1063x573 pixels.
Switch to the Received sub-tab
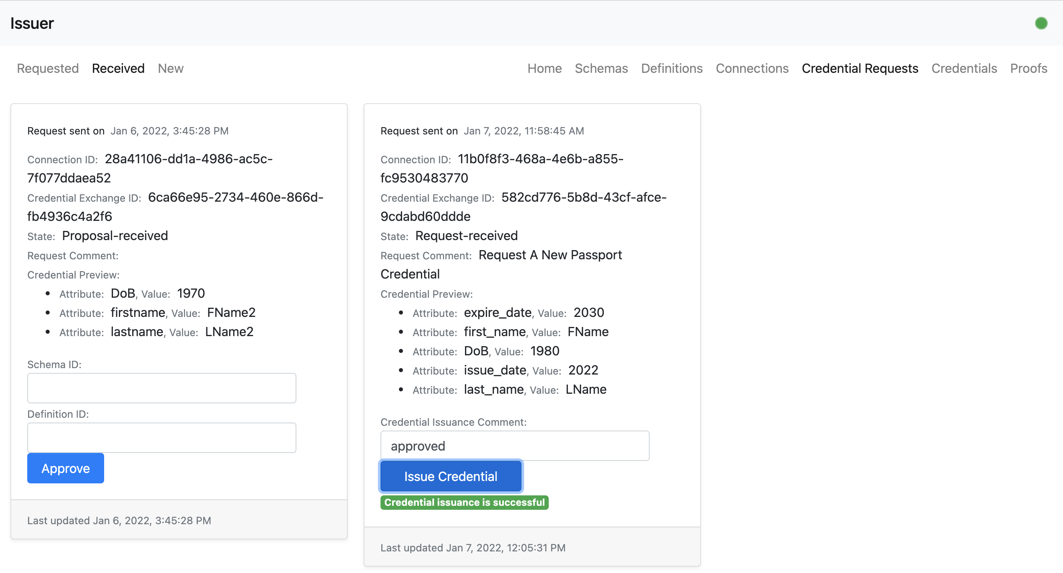118,68
